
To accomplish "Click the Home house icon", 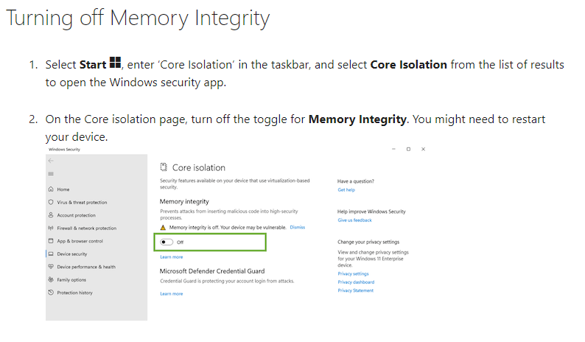I will (x=51, y=189).
